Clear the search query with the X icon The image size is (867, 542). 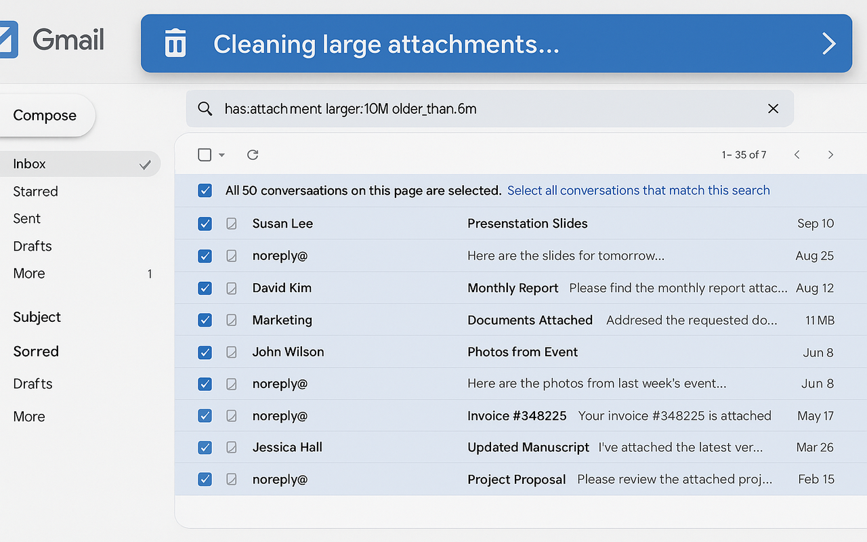coord(773,108)
